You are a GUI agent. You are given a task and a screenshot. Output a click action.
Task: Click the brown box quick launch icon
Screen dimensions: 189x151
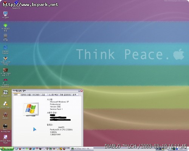click(30, 149)
